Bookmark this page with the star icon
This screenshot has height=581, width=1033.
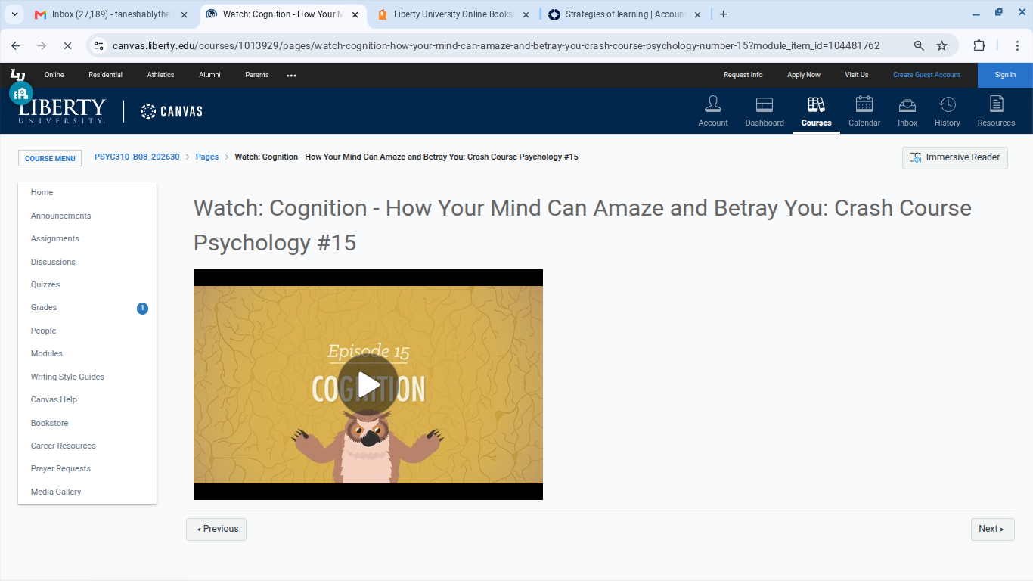point(942,45)
